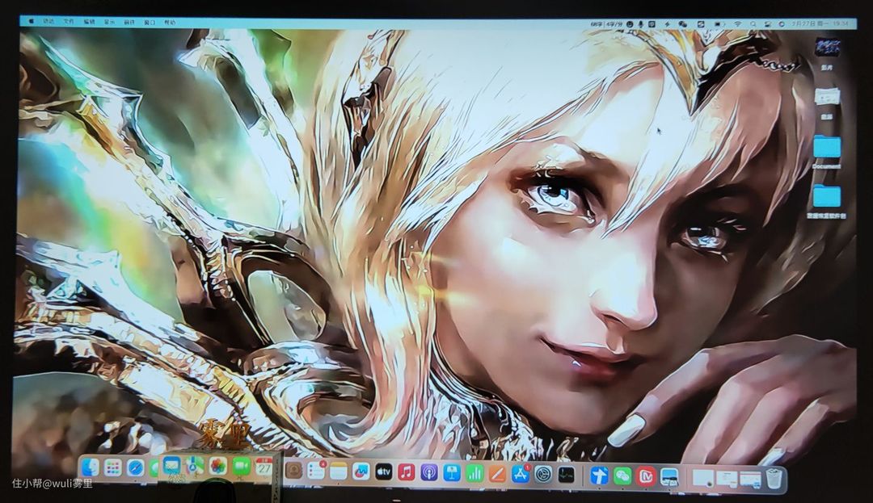Click the WeChat status icon in menu bar
Viewport: 873px width, 503px height.
(x=682, y=24)
